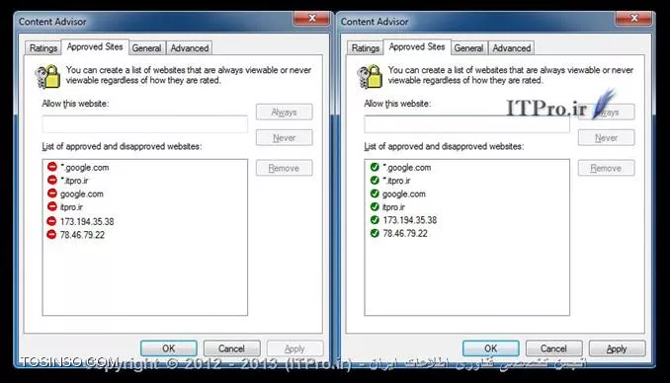
Task: Click green check icon beside google.com, right list
Action: coord(375,193)
